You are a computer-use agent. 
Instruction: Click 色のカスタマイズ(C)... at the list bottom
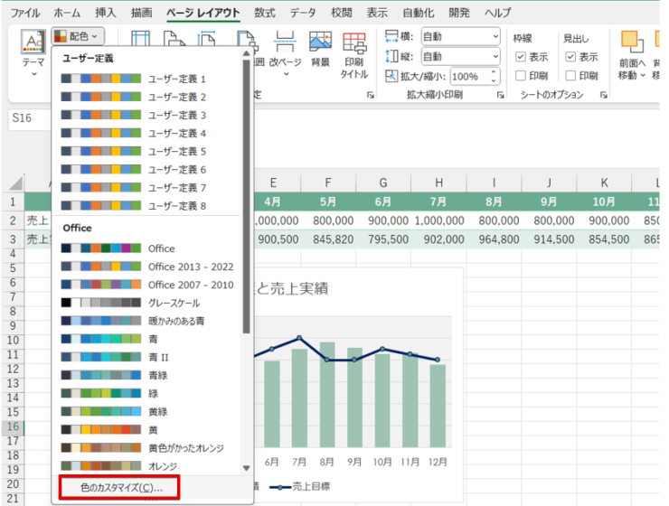click(x=120, y=488)
